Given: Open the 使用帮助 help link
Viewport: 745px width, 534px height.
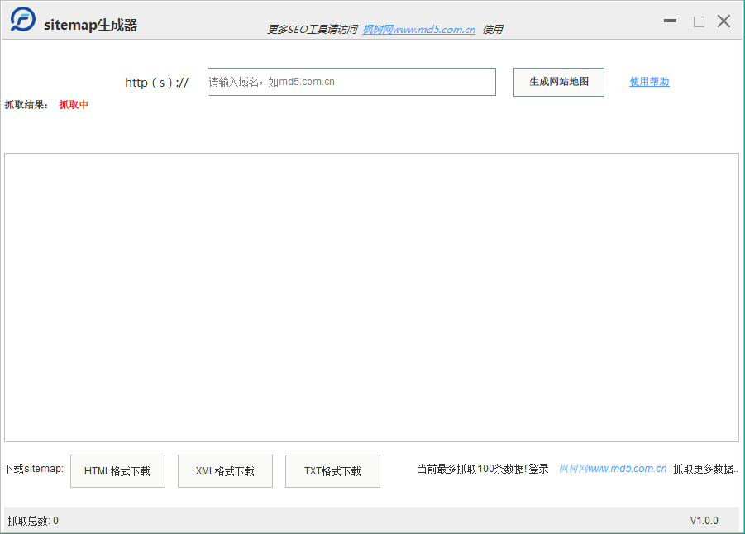Looking at the screenshot, I should 649,82.
